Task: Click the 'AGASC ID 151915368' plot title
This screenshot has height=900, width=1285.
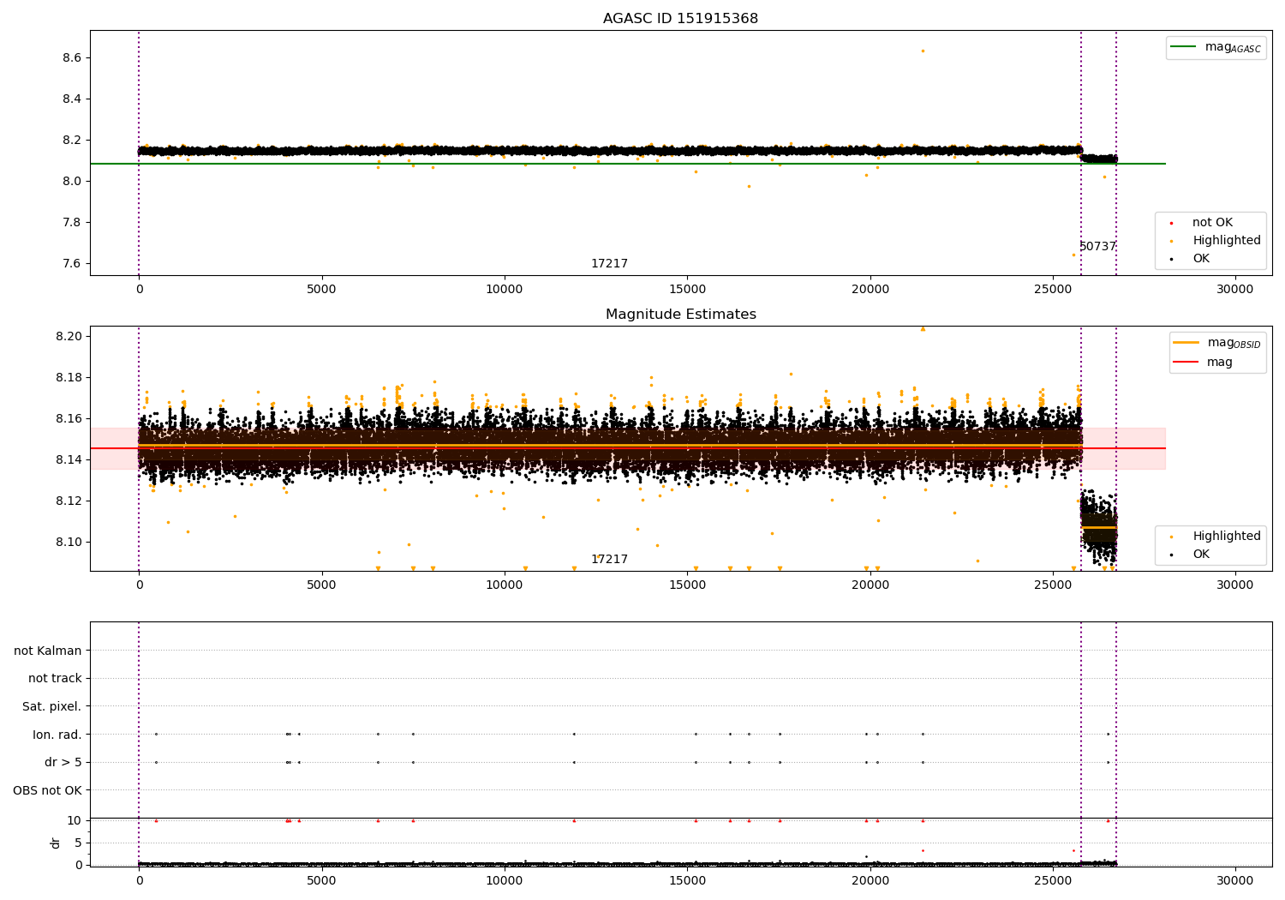Action: click(680, 19)
